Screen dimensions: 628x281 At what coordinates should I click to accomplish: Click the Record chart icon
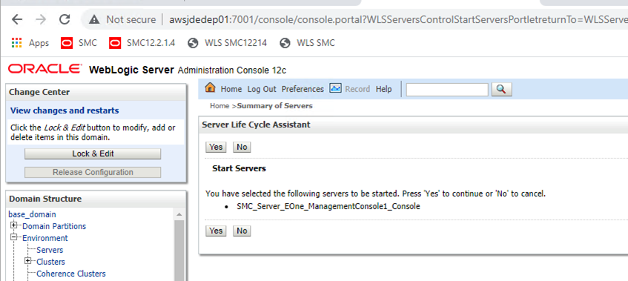coord(335,88)
